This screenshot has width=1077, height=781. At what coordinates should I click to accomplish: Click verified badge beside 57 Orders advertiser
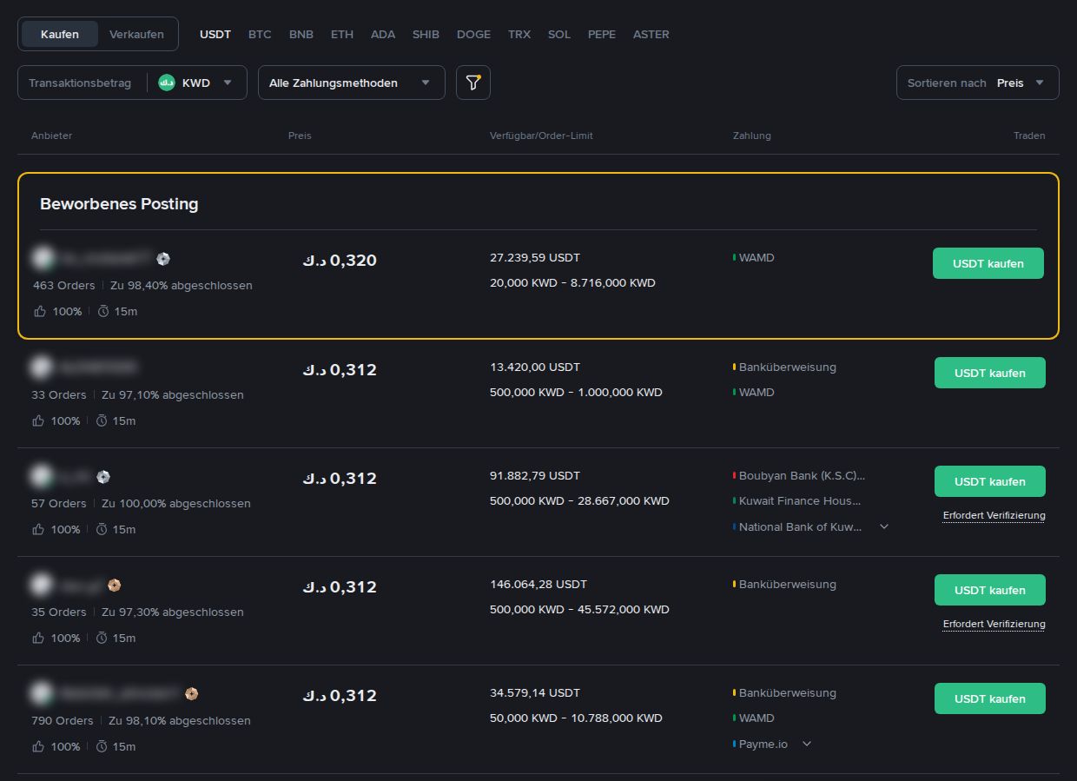tap(103, 476)
